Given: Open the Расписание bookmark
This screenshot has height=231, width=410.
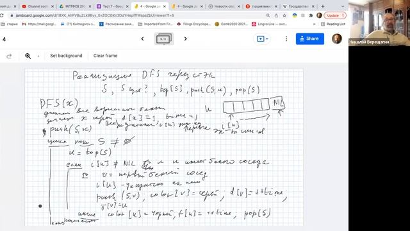Looking at the screenshot, I should [117, 24].
